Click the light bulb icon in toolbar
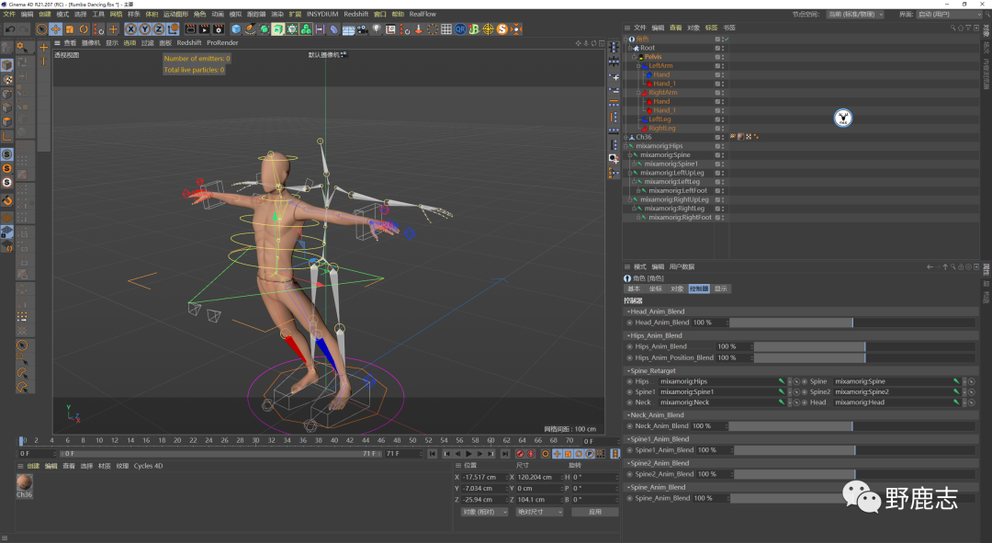This screenshot has height=543, width=992. coord(376,29)
